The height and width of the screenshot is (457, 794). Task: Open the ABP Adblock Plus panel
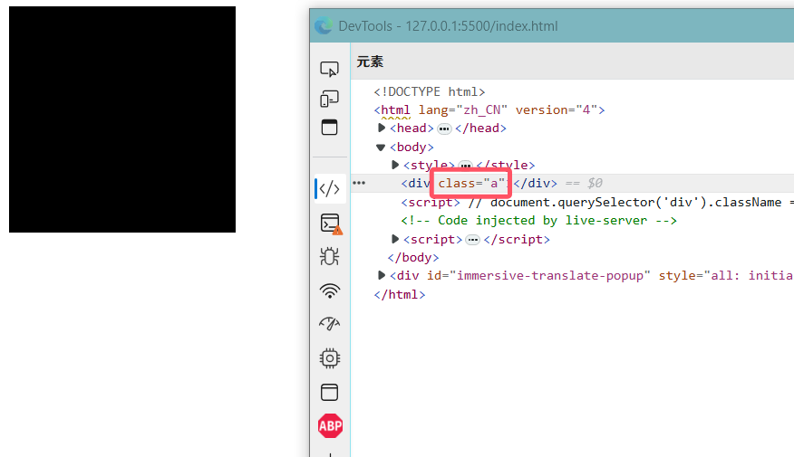point(330,425)
